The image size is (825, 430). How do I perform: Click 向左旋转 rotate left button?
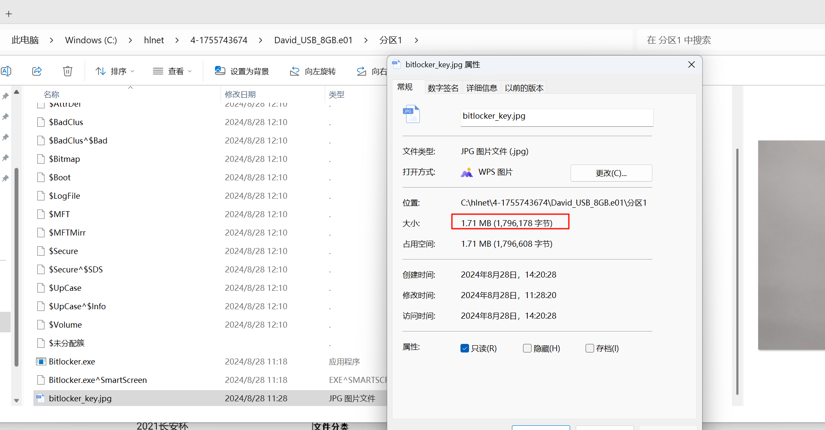(313, 71)
